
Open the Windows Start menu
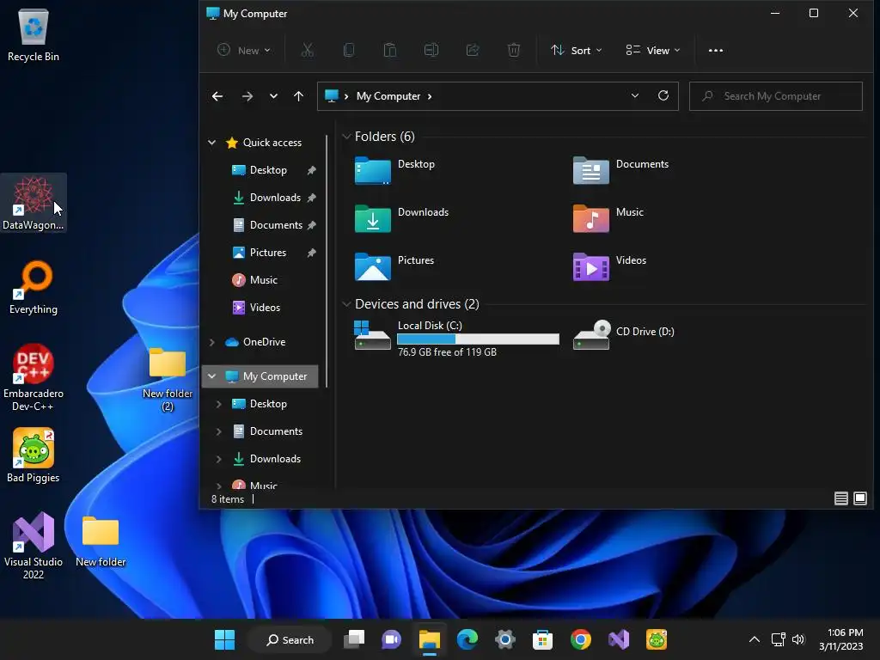[x=224, y=639]
